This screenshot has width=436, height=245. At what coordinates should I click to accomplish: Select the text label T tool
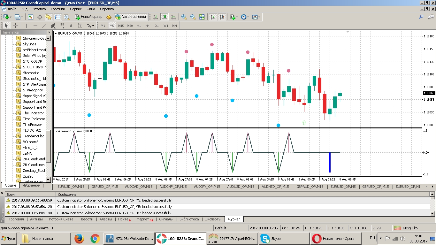[80, 26]
